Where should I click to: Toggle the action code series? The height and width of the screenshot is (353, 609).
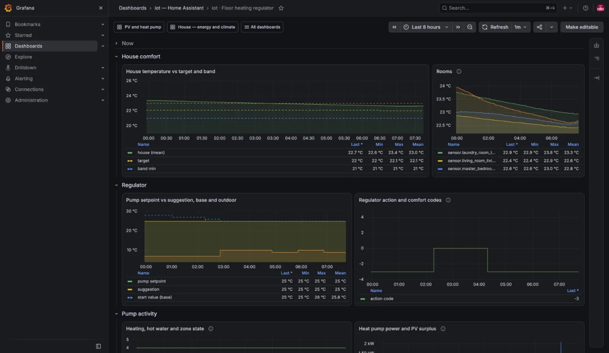[382, 299]
